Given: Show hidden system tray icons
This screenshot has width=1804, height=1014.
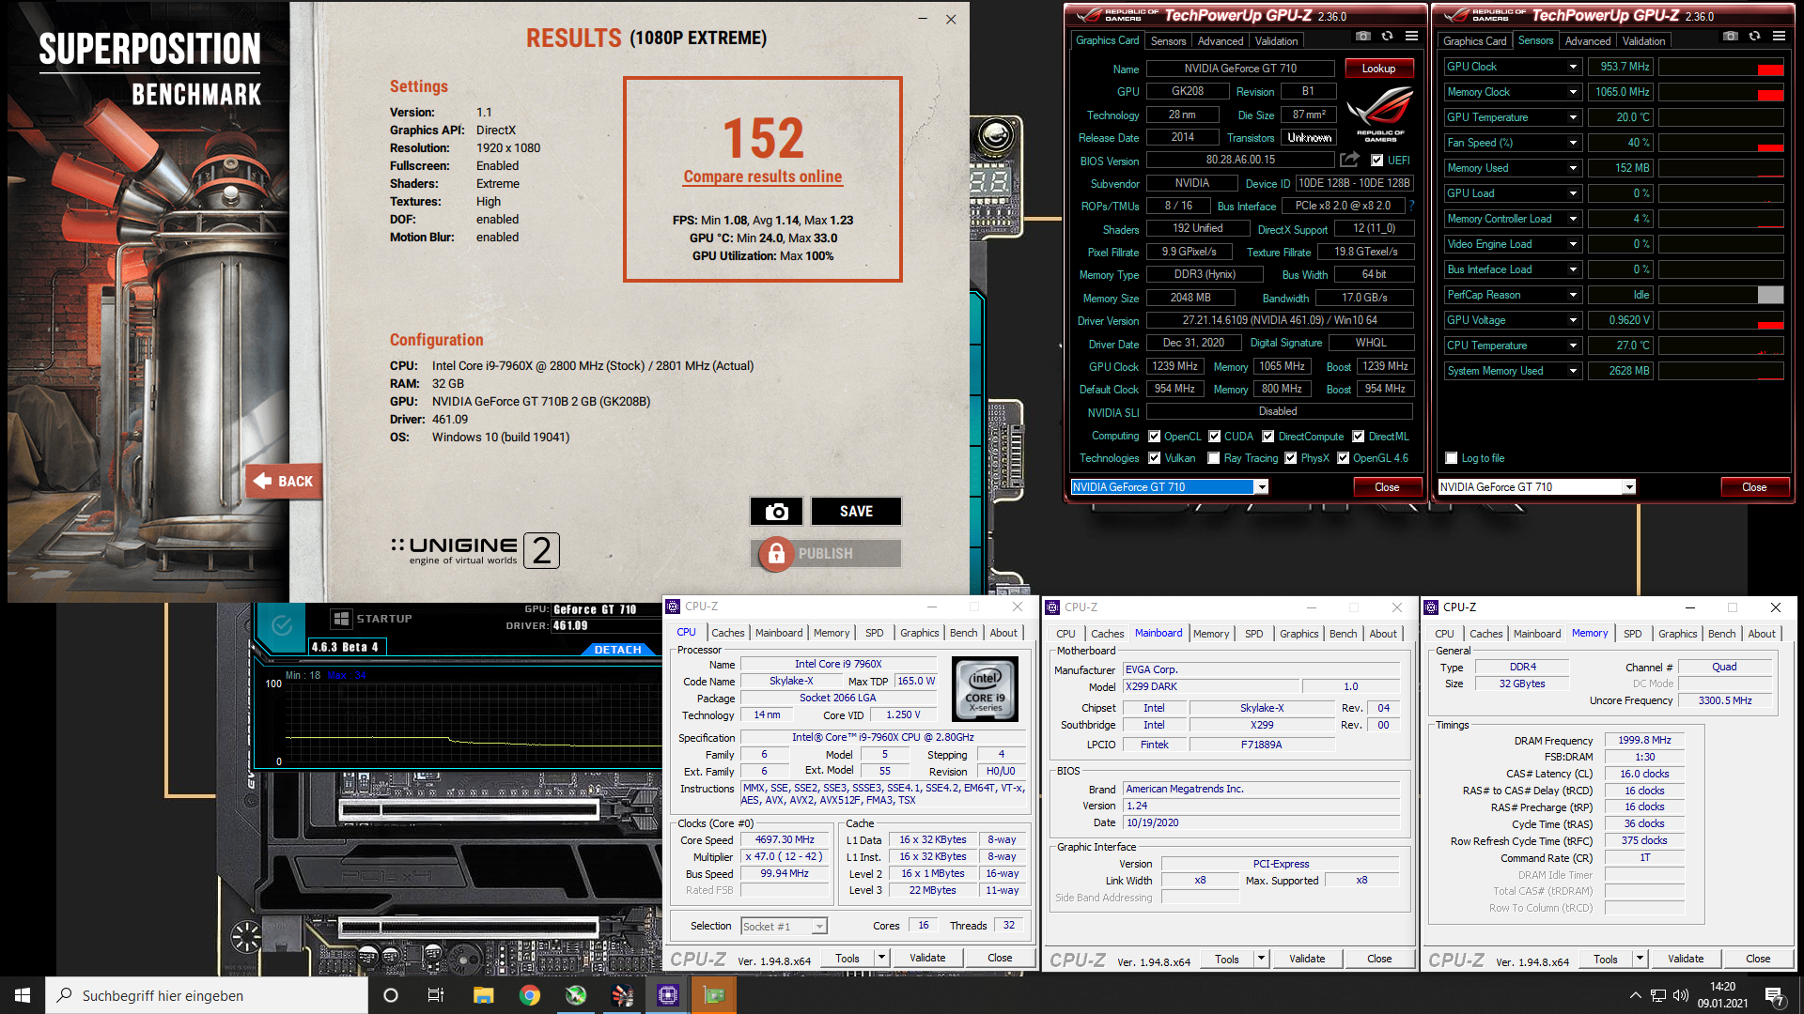Looking at the screenshot, I should click(x=1635, y=995).
